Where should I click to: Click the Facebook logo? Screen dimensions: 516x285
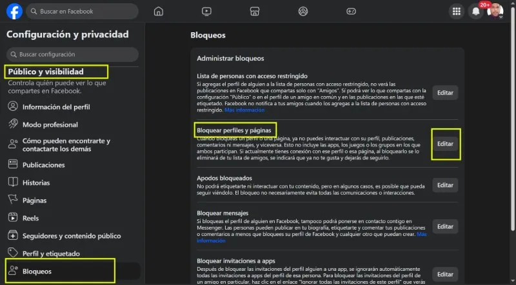click(x=14, y=11)
